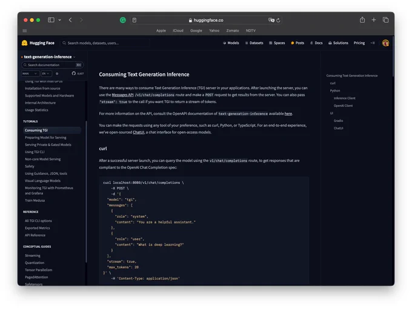Open API Reference page
This screenshot has height=309, width=412.
(x=35, y=236)
